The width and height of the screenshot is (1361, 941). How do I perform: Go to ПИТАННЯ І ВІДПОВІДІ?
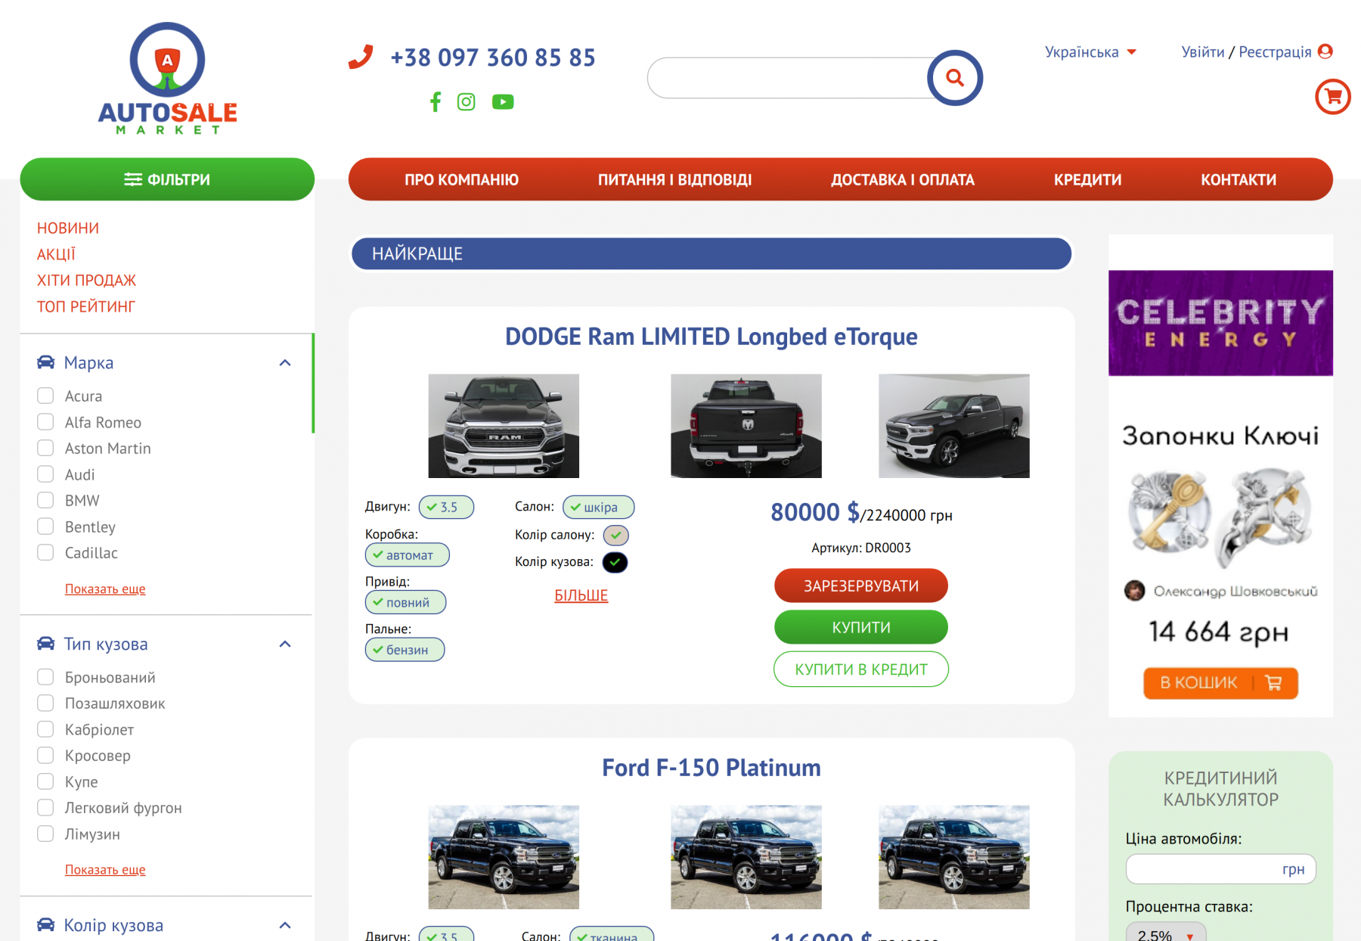point(674,180)
